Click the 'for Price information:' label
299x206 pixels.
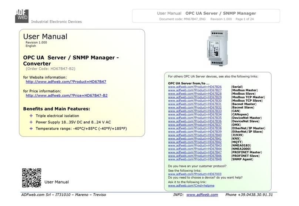pyautogui.click(x=42, y=91)
